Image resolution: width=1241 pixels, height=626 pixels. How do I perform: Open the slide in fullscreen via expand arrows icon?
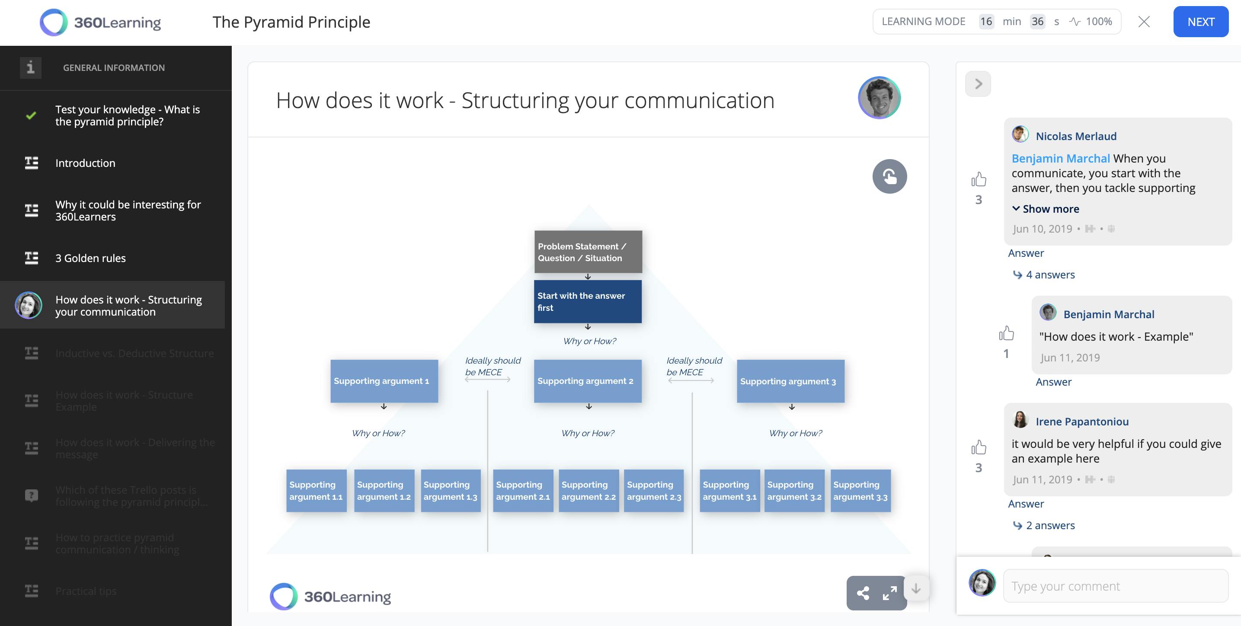(890, 593)
